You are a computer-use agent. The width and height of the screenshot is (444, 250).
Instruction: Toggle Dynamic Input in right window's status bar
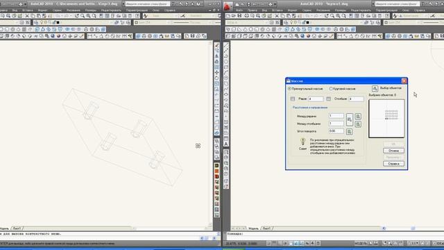307,243
